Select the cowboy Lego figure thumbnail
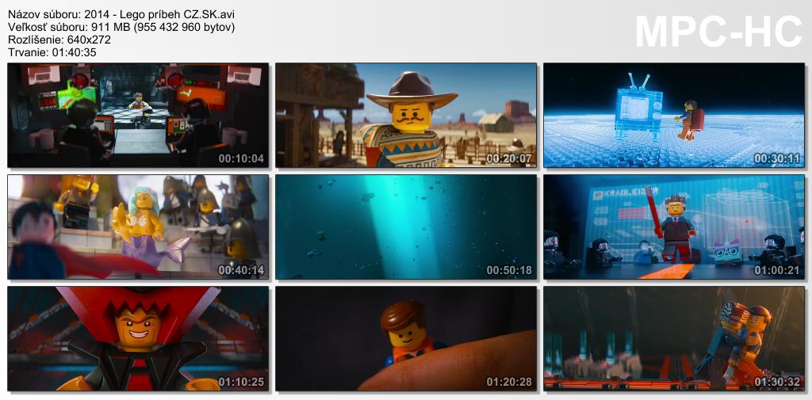The width and height of the screenshot is (812, 400). [x=406, y=115]
